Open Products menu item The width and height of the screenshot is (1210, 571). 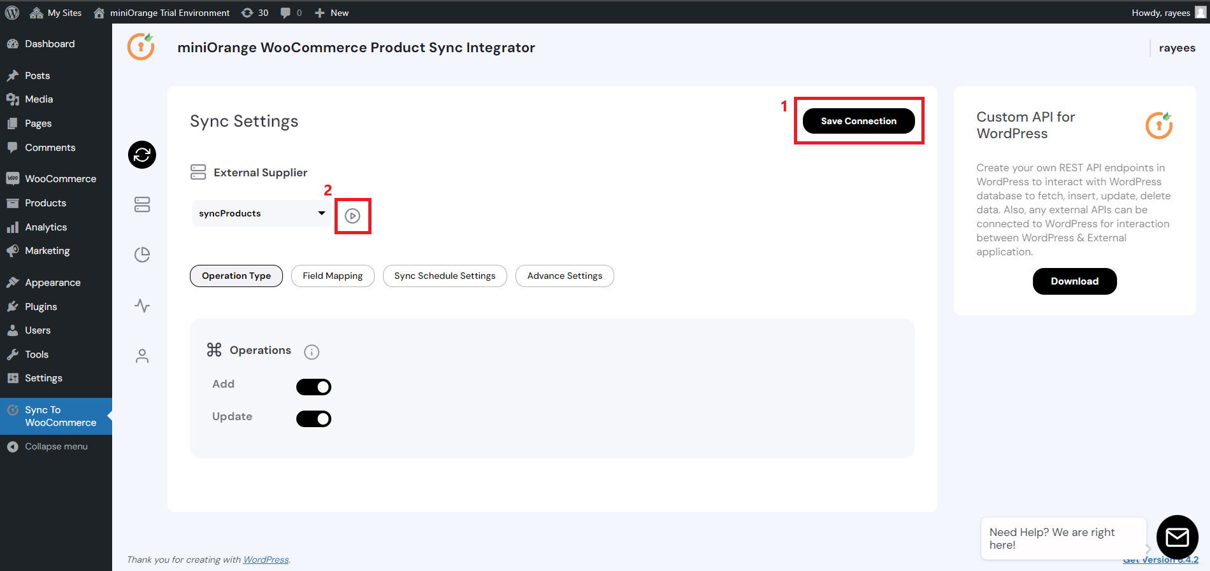click(x=56, y=203)
